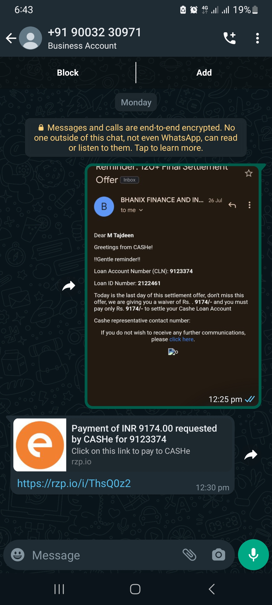
Task: Tap the green microphone voice message button
Action: point(253,555)
